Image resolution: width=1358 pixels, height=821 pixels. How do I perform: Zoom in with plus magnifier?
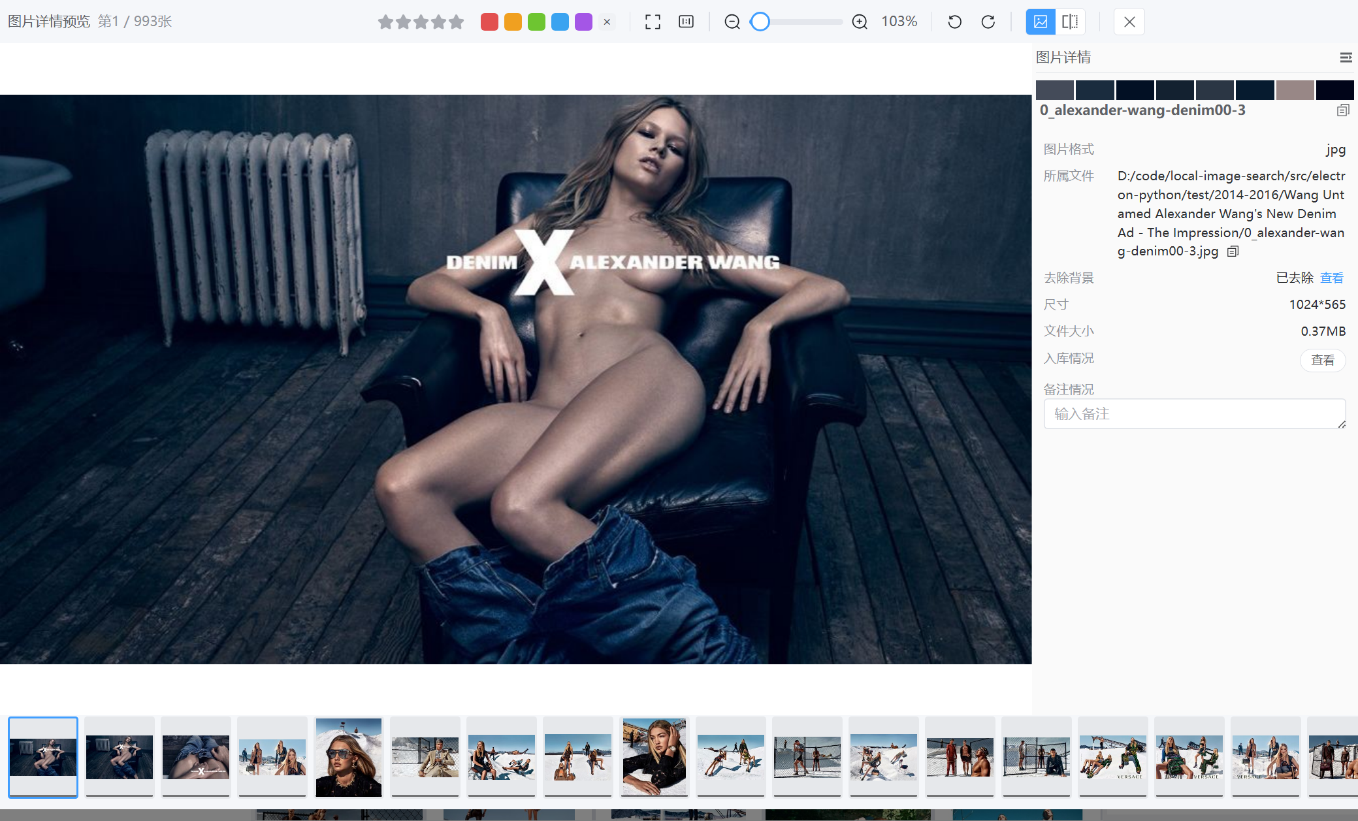[x=860, y=22]
